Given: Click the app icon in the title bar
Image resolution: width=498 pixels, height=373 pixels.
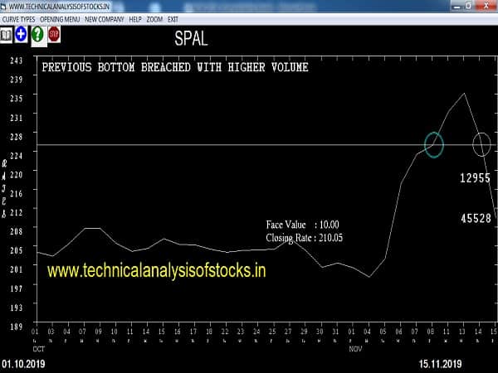Looking at the screenshot, I should (x=4, y=6).
